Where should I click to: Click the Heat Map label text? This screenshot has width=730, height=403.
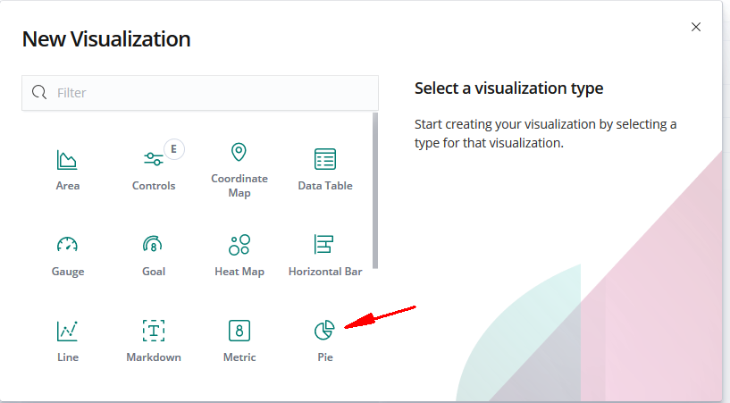[x=239, y=272]
